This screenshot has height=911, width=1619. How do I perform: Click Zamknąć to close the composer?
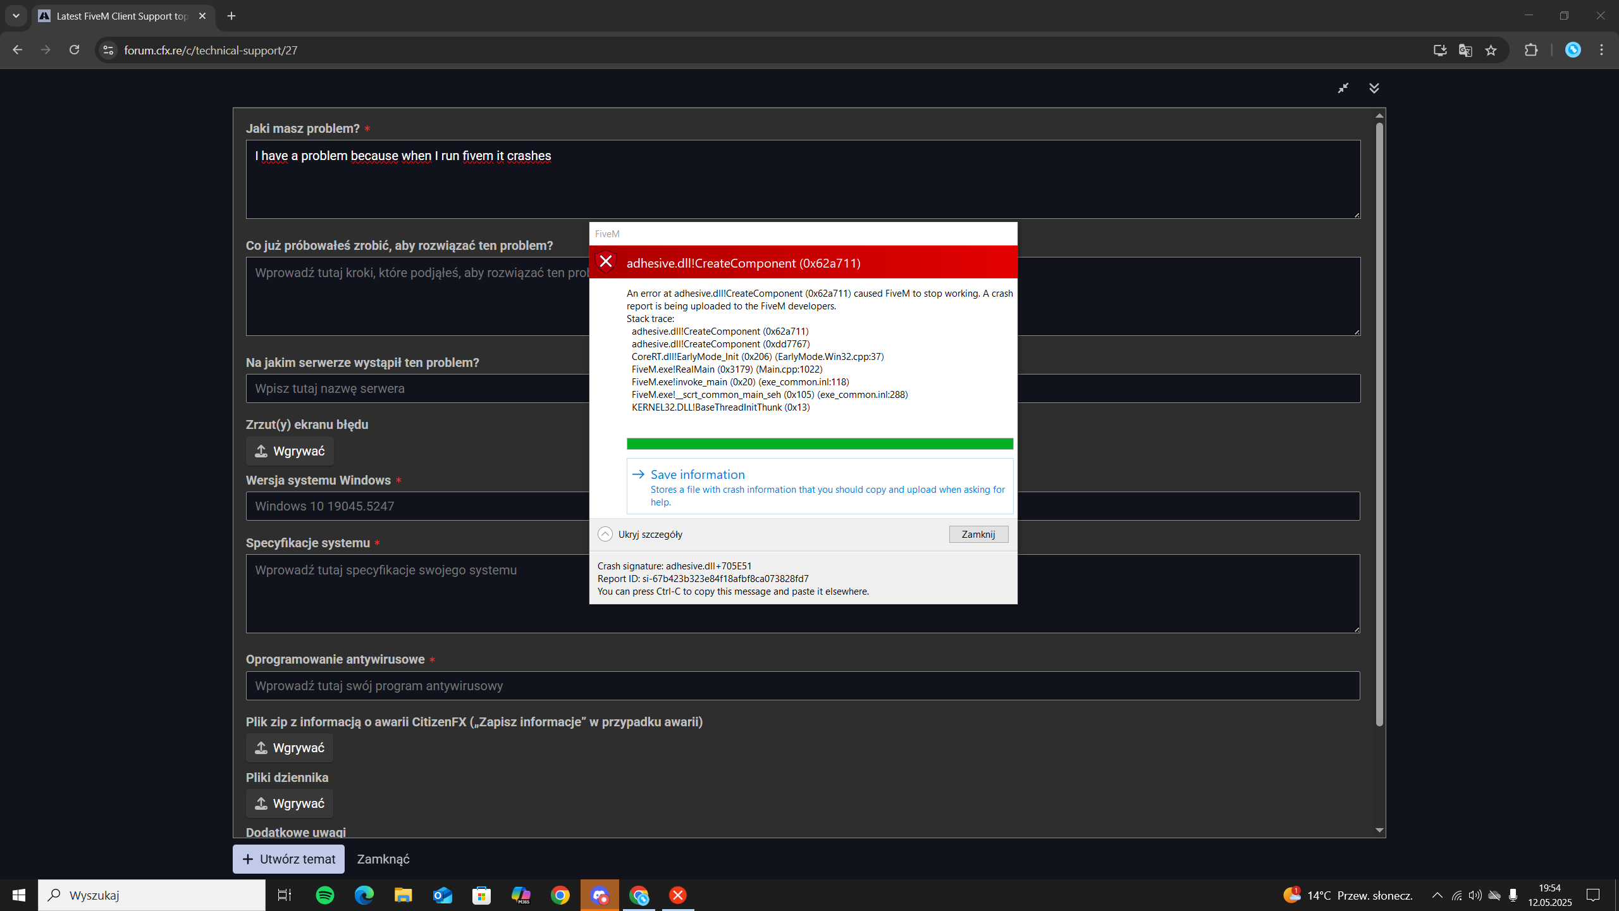coord(383,859)
